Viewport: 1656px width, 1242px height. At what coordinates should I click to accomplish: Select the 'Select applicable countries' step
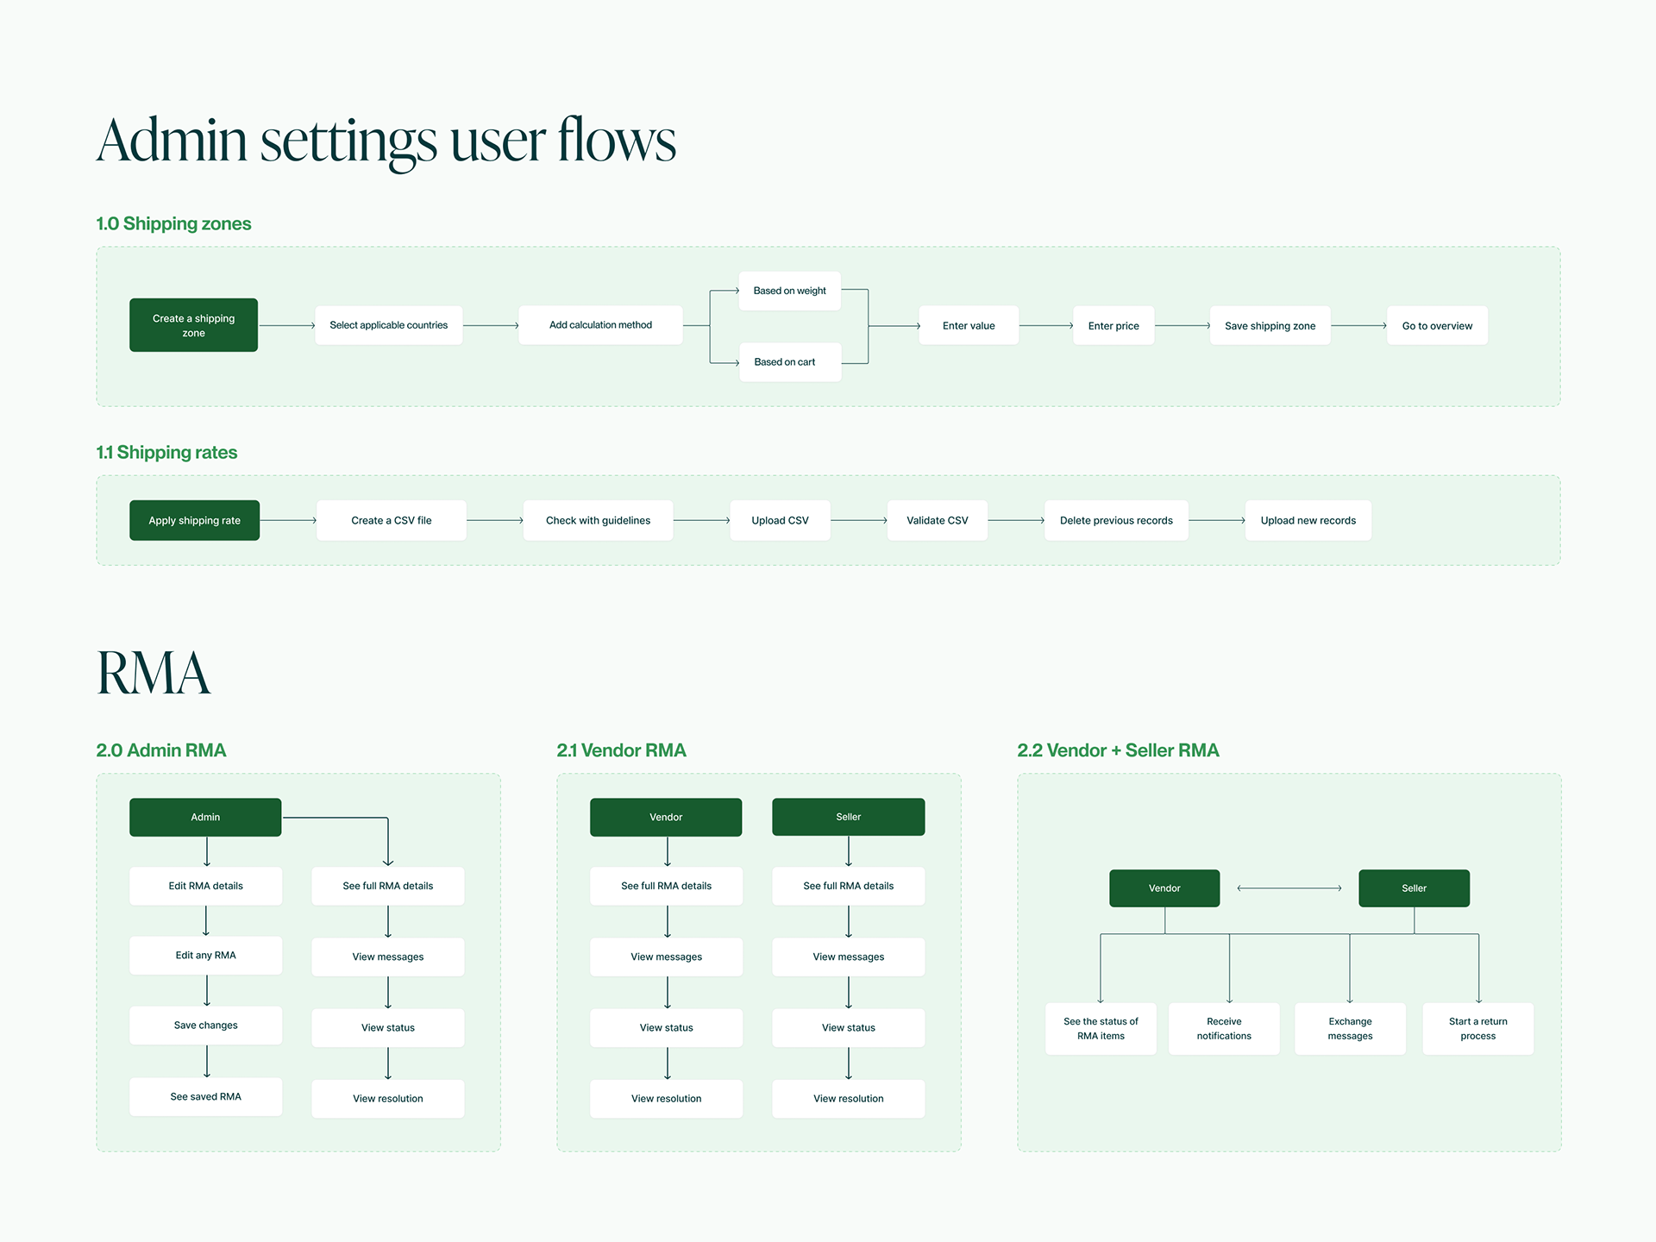[388, 325]
